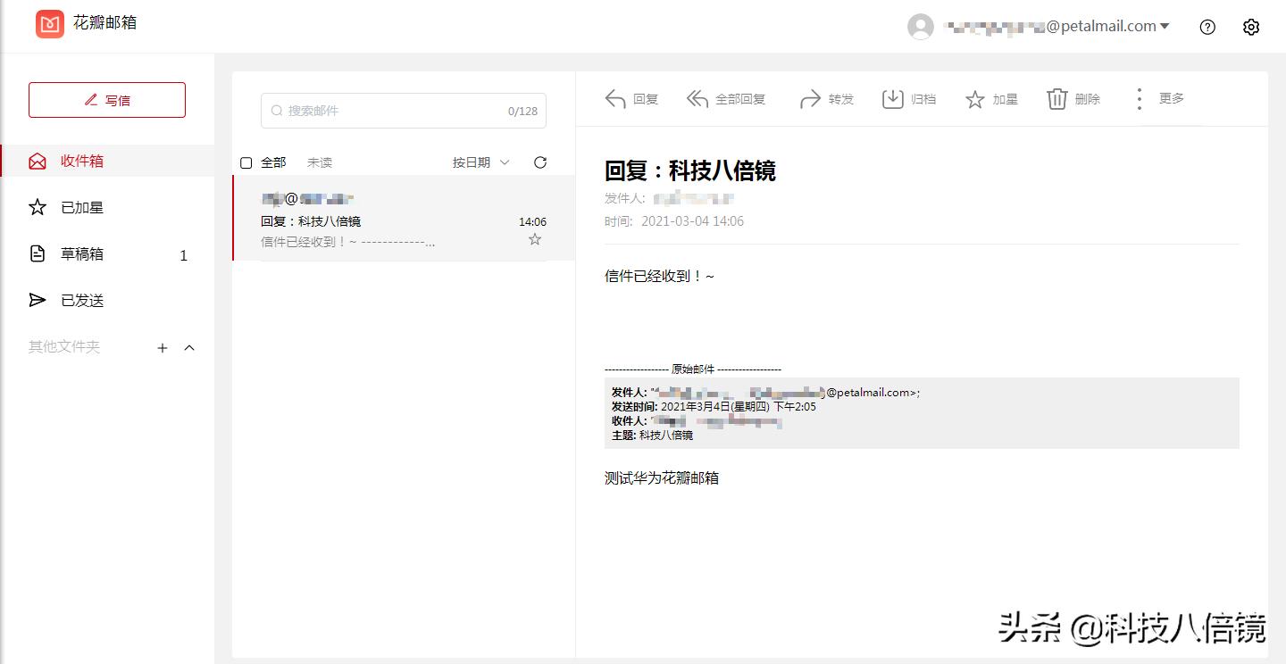
Task: Delete the email with trash icon
Action: click(1057, 99)
